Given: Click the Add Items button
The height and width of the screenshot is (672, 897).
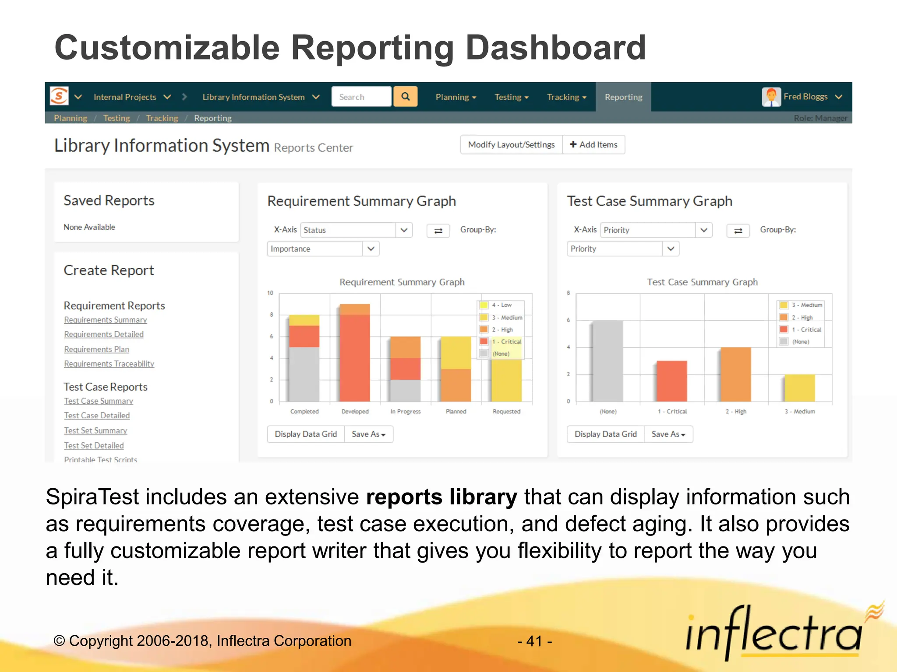Looking at the screenshot, I should [593, 145].
